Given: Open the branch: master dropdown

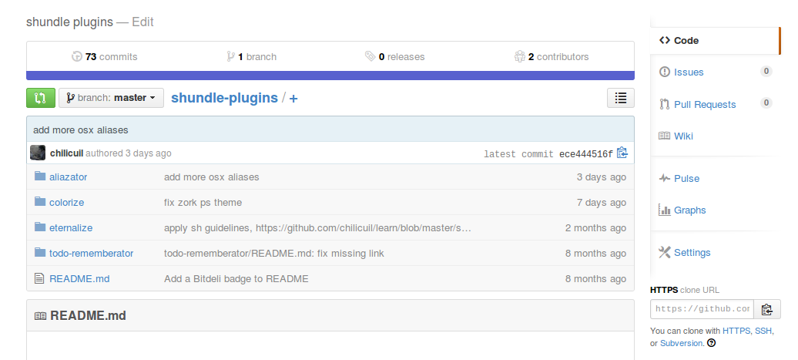Looking at the screenshot, I should click(112, 98).
